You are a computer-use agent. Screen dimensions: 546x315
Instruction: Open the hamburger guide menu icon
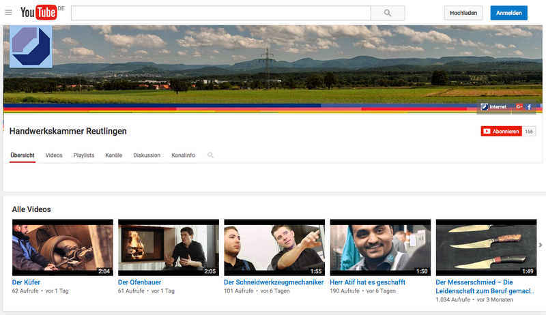click(x=8, y=12)
